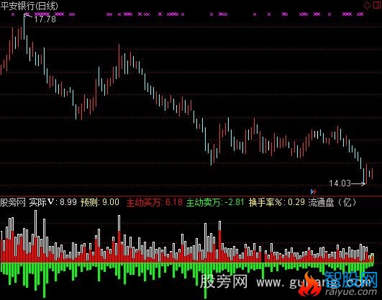Click the lowest candlestick at the 14.03 low
382x300 pixels.
click(364, 176)
